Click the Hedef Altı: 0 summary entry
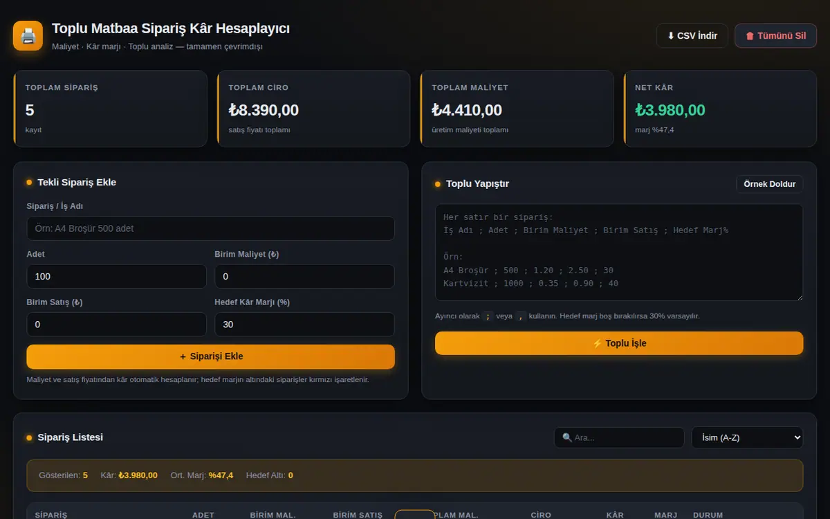 pos(270,475)
